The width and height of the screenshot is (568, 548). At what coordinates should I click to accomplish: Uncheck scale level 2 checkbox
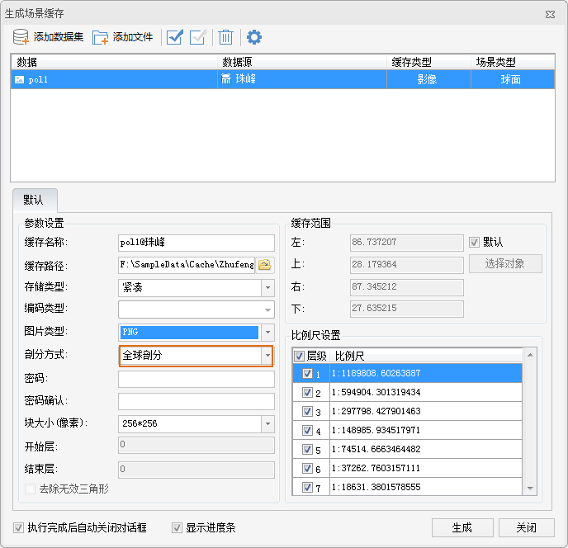point(307,392)
